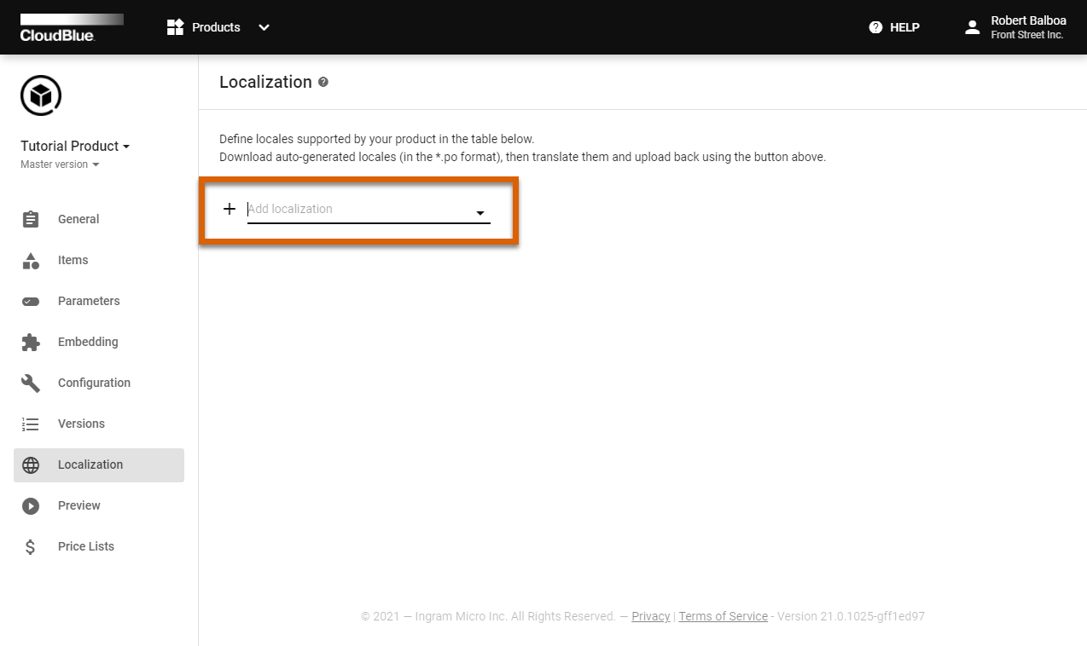The height and width of the screenshot is (646, 1087).
Task: Select the Configuration wrench icon
Action: tap(30, 383)
